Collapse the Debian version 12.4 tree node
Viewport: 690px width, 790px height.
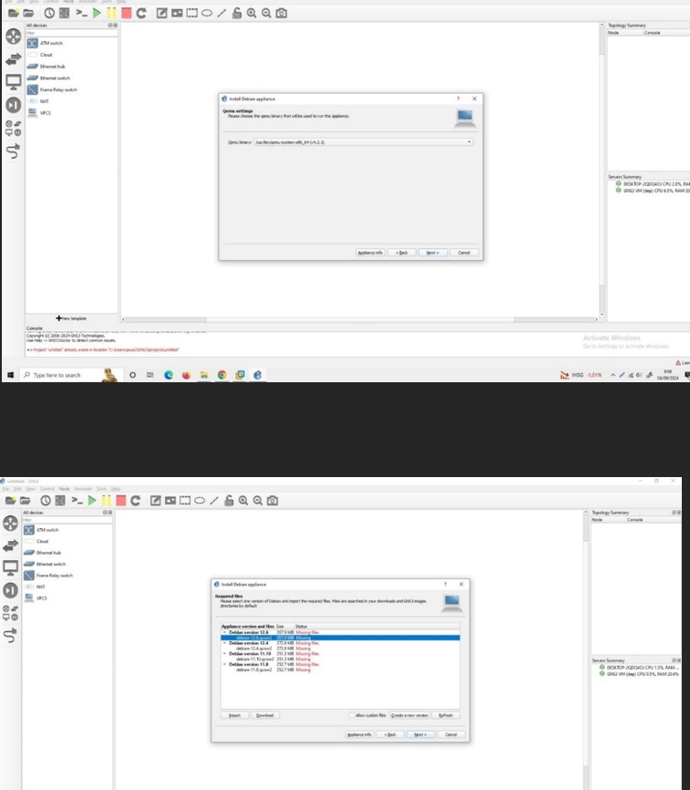click(x=224, y=643)
